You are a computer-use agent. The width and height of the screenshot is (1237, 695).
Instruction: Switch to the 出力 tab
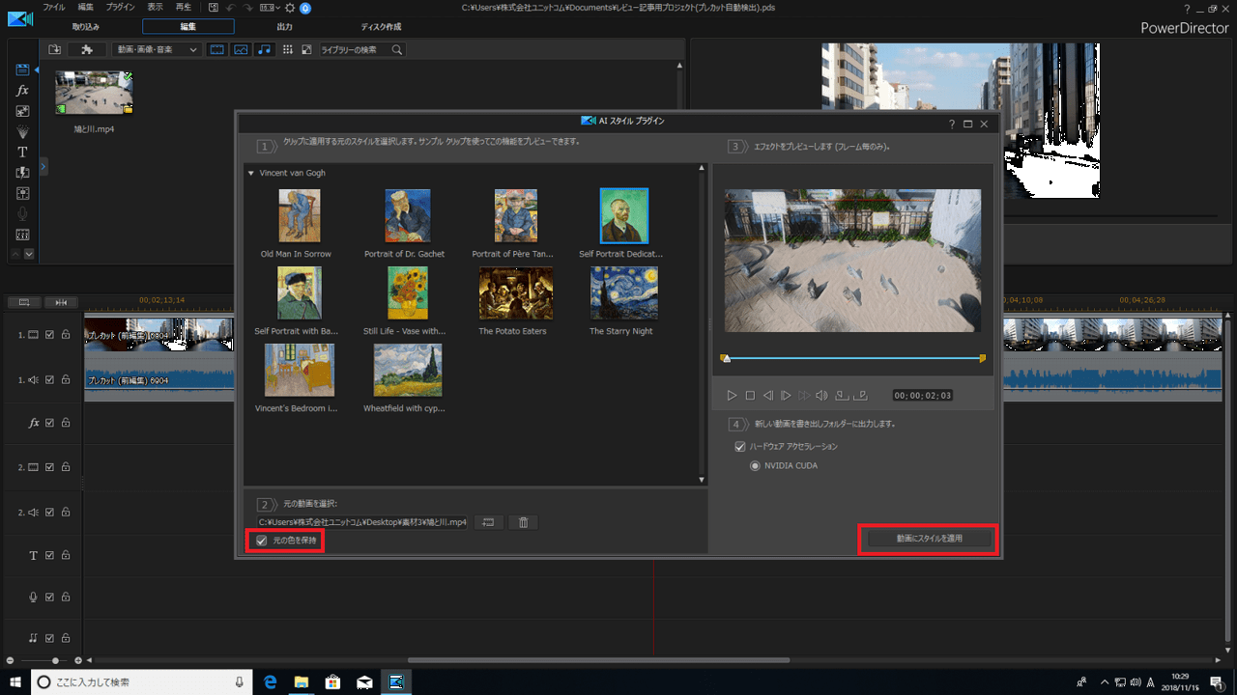pos(284,27)
